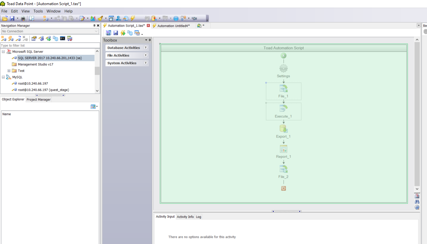
Task: Click the orange end node of the workflow
Action: pyautogui.click(x=283, y=188)
